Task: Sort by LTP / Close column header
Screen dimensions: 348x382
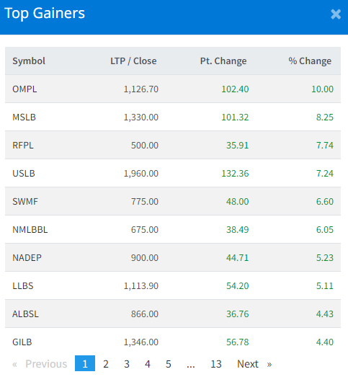Action: [x=133, y=61]
